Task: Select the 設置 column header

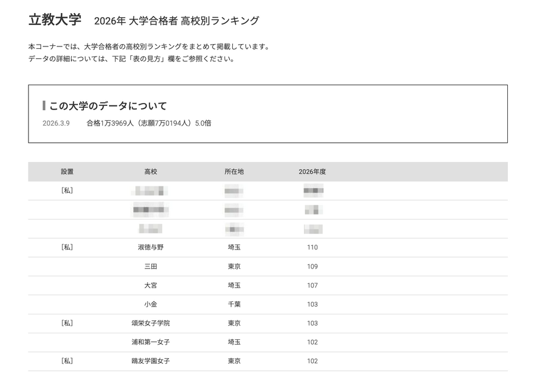Action: click(x=68, y=171)
